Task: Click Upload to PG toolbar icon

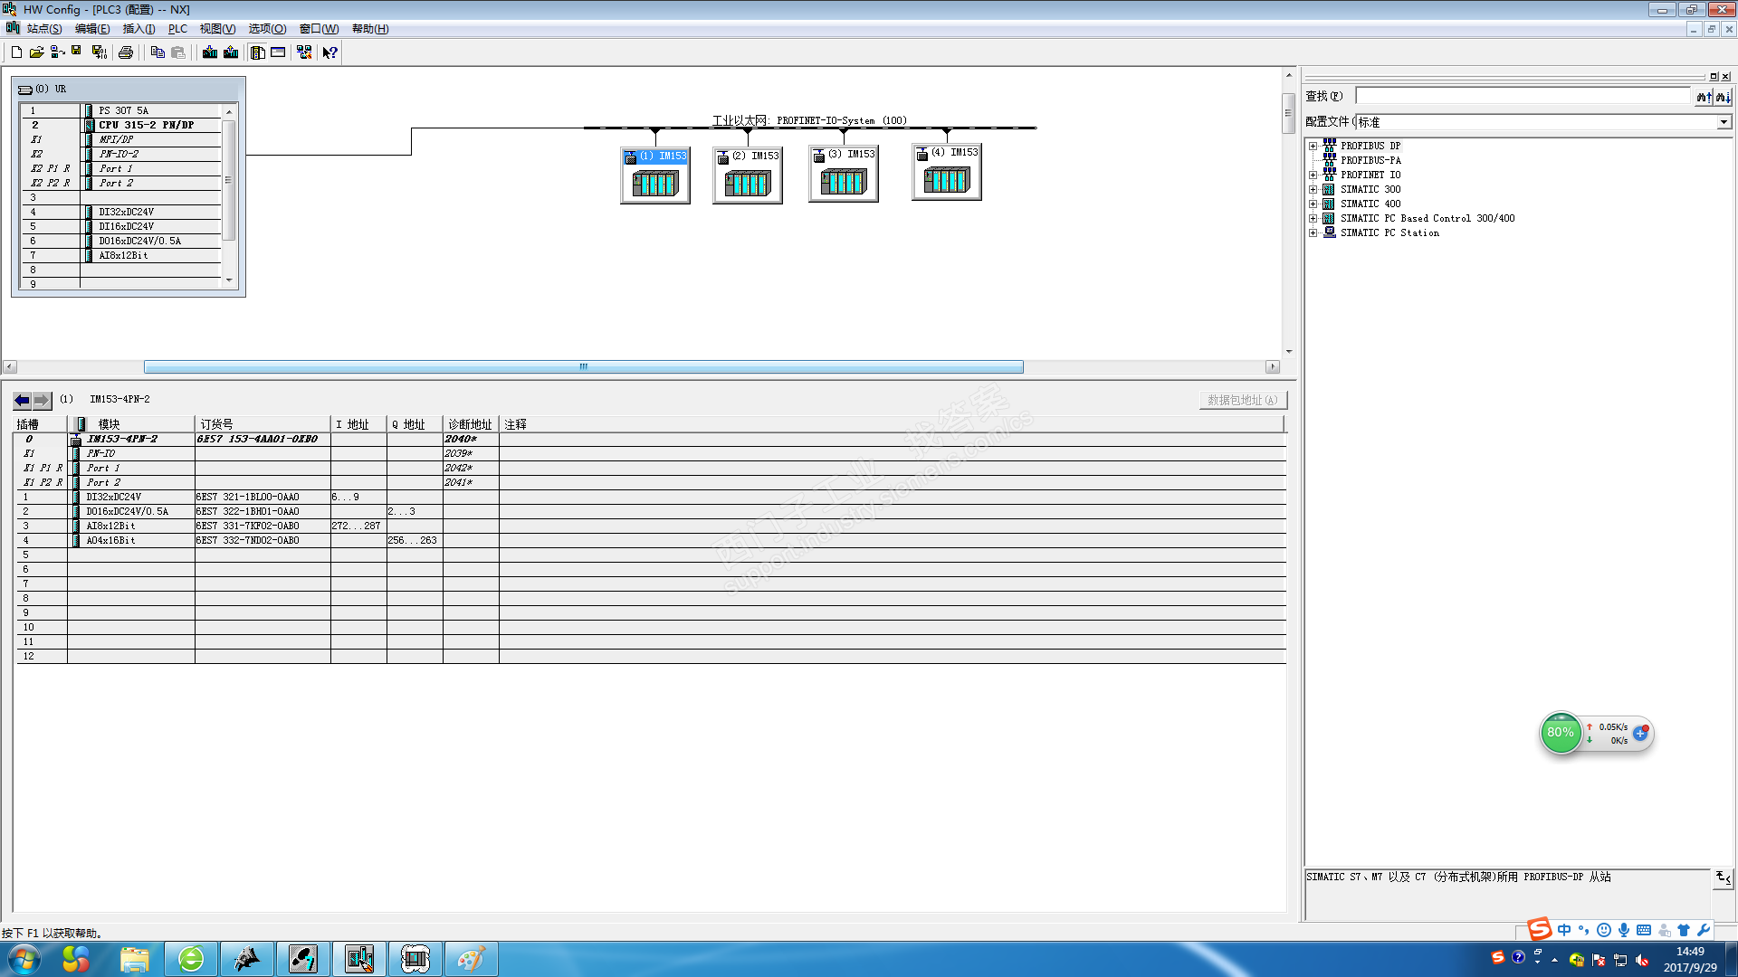Action: (x=231, y=52)
